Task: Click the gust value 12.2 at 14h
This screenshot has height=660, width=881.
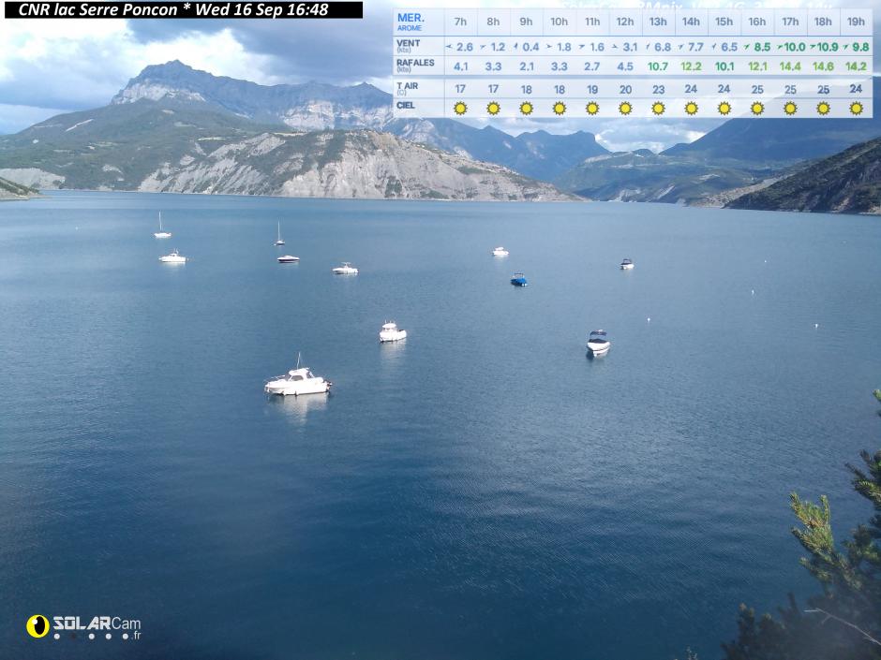Action: tap(691, 66)
